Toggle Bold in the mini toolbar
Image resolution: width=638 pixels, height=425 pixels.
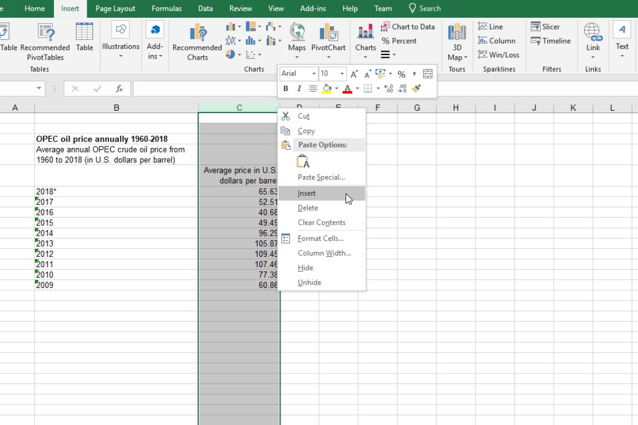(286, 89)
